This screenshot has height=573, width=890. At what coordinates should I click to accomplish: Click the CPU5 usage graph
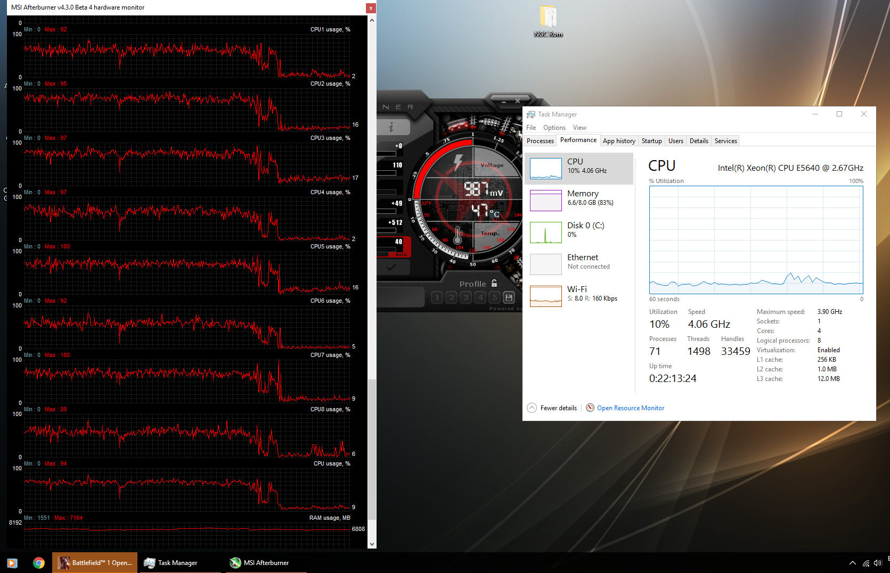point(187,272)
